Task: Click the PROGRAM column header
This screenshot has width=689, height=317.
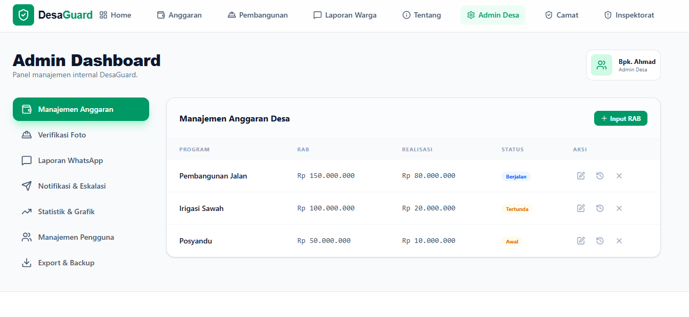Action: tap(194, 149)
